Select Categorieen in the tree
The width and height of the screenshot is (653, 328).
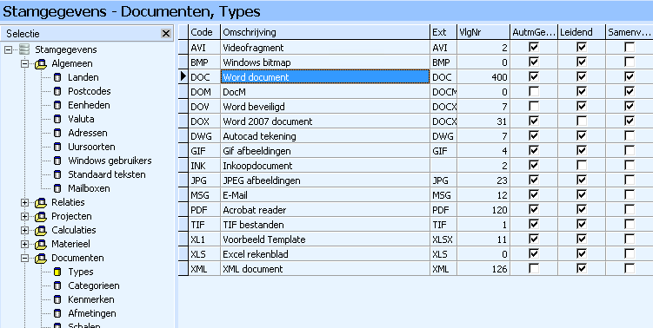pos(94,285)
